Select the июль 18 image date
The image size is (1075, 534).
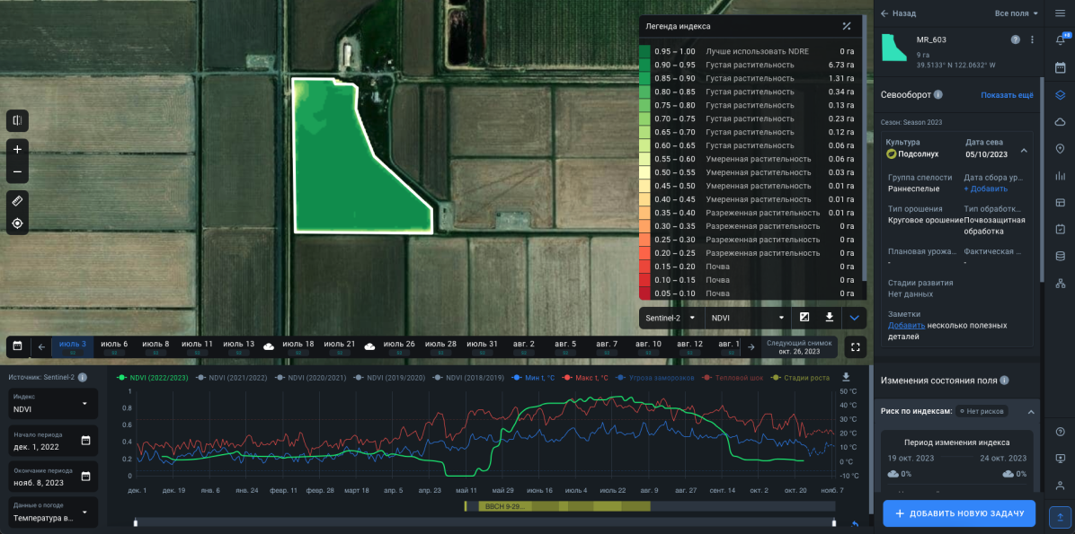click(x=298, y=346)
